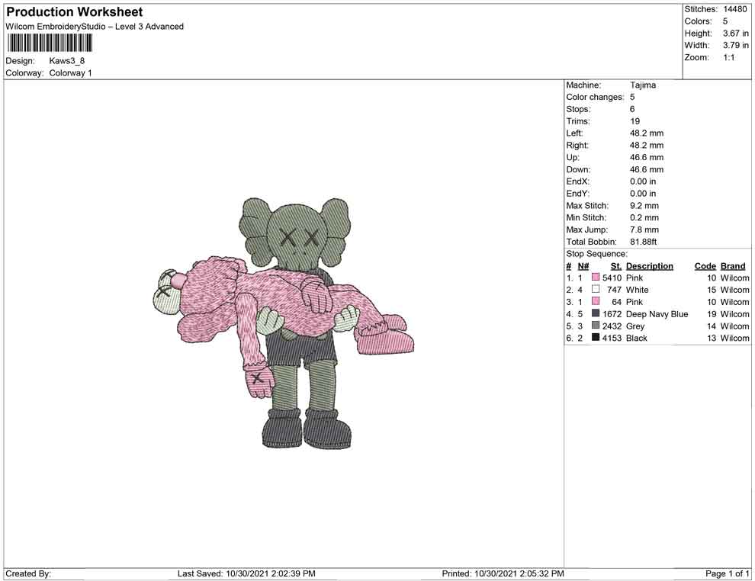Click the stitch count 2432 for Grey
Screen dimensions: 755x581
(x=612, y=326)
